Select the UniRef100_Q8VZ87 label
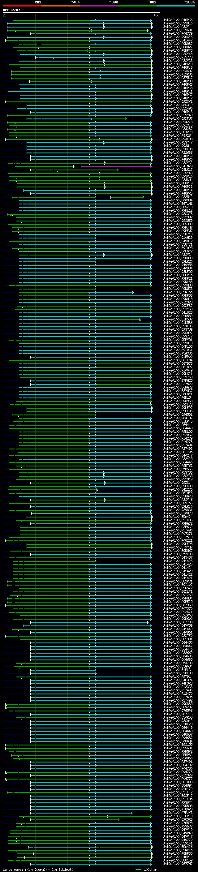 (x=178, y=707)
